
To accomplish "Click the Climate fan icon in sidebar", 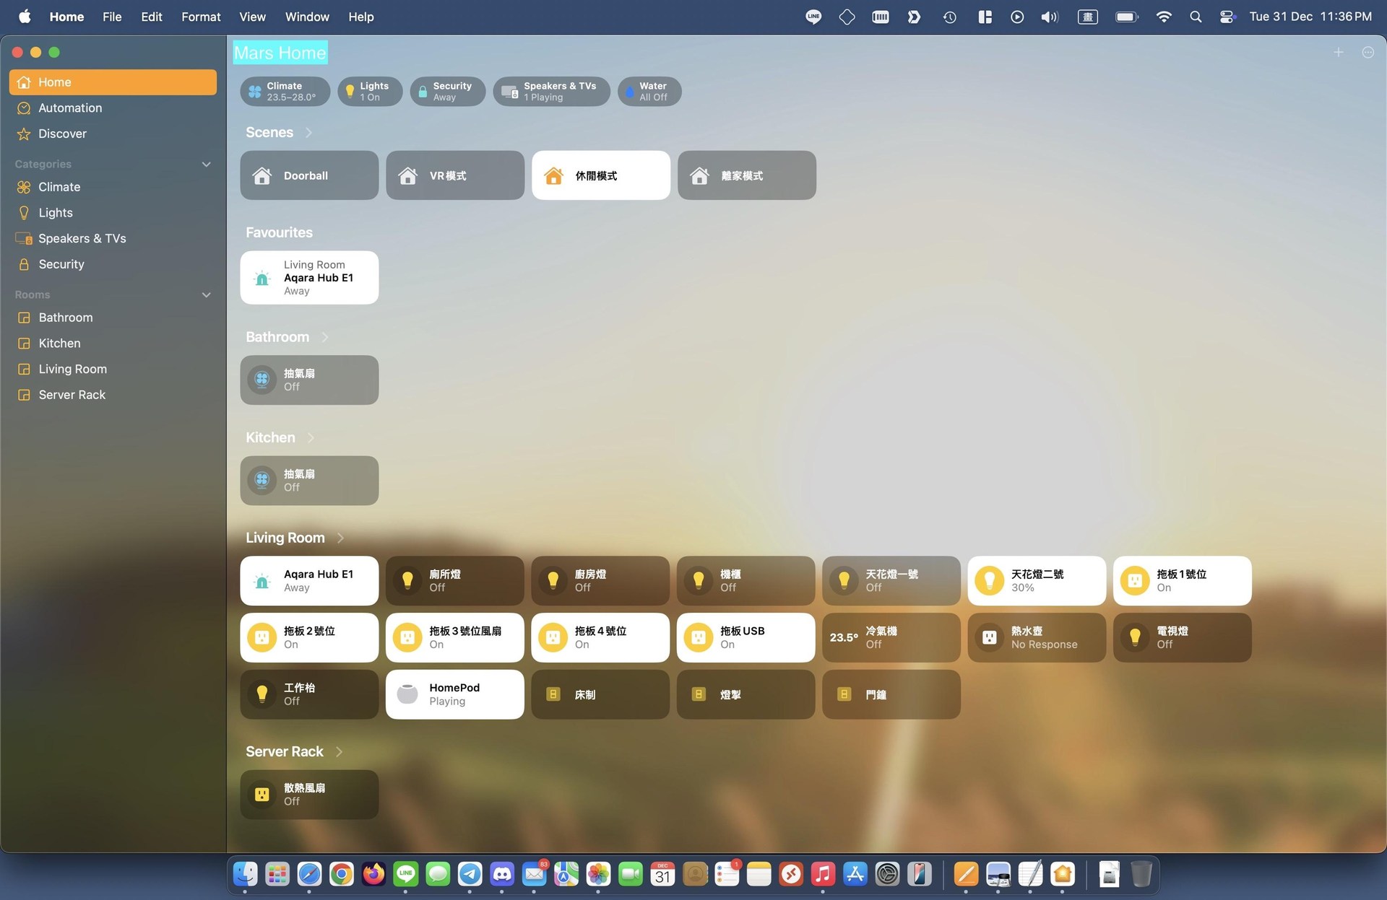I will tap(24, 187).
